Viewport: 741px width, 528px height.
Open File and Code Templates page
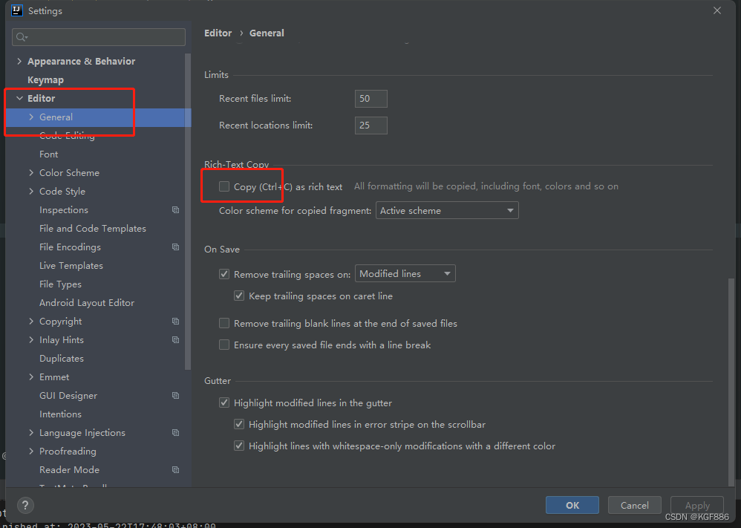coord(93,228)
